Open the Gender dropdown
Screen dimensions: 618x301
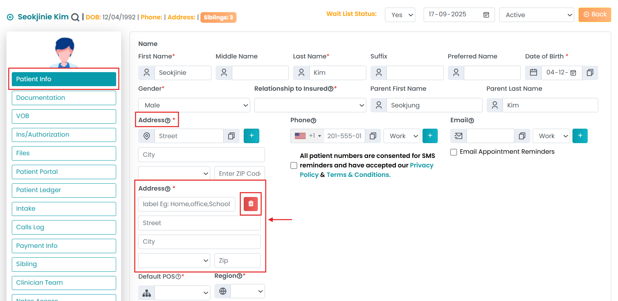194,105
